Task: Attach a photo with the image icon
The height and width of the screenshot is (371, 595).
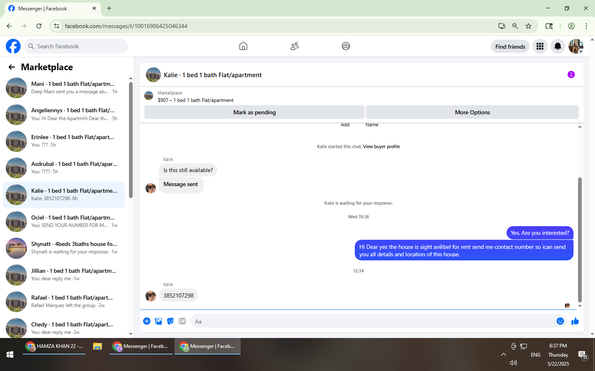Action: [x=158, y=321]
